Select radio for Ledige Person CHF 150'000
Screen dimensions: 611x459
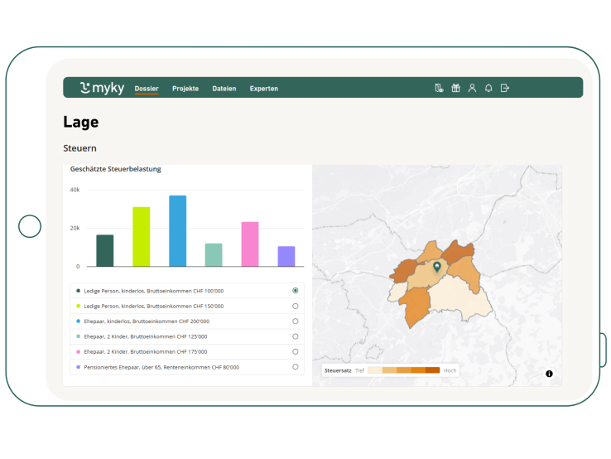(x=296, y=306)
